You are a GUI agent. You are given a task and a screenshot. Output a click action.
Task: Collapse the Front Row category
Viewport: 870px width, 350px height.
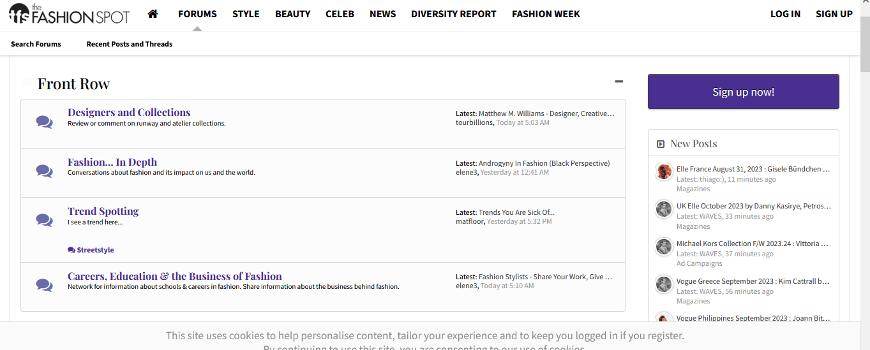click(619, 82)
